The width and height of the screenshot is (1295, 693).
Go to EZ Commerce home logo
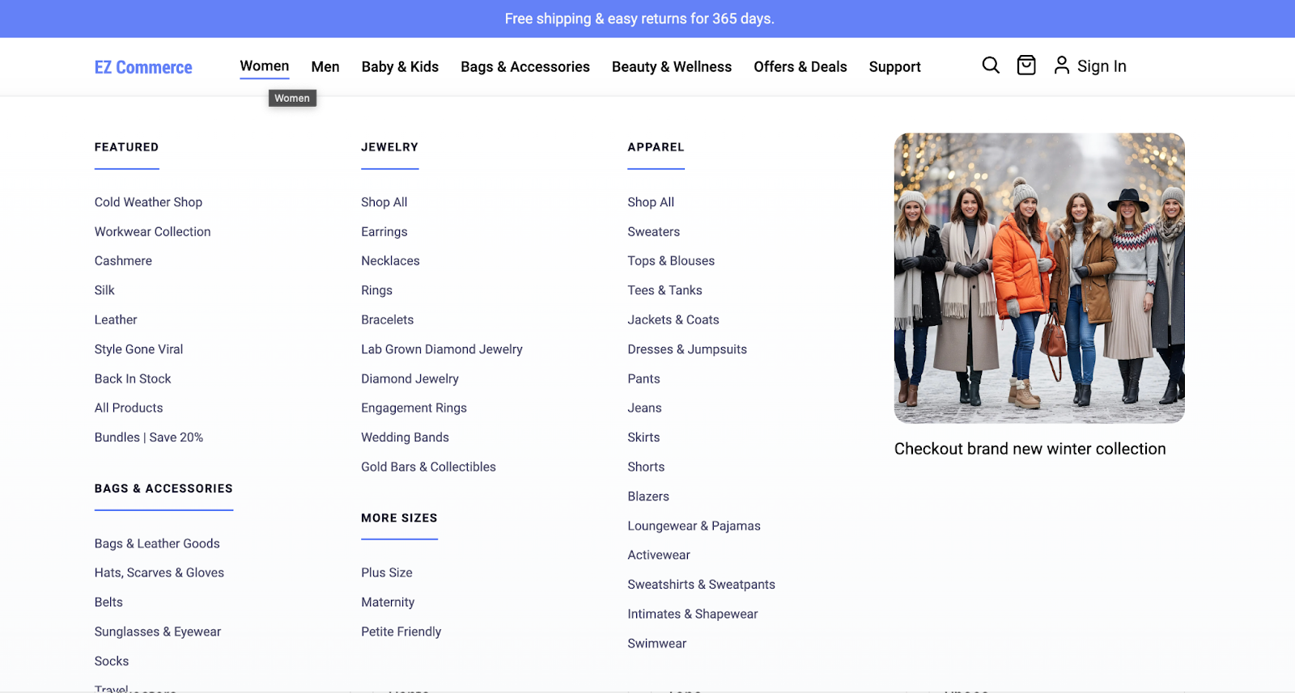[143, 67]
